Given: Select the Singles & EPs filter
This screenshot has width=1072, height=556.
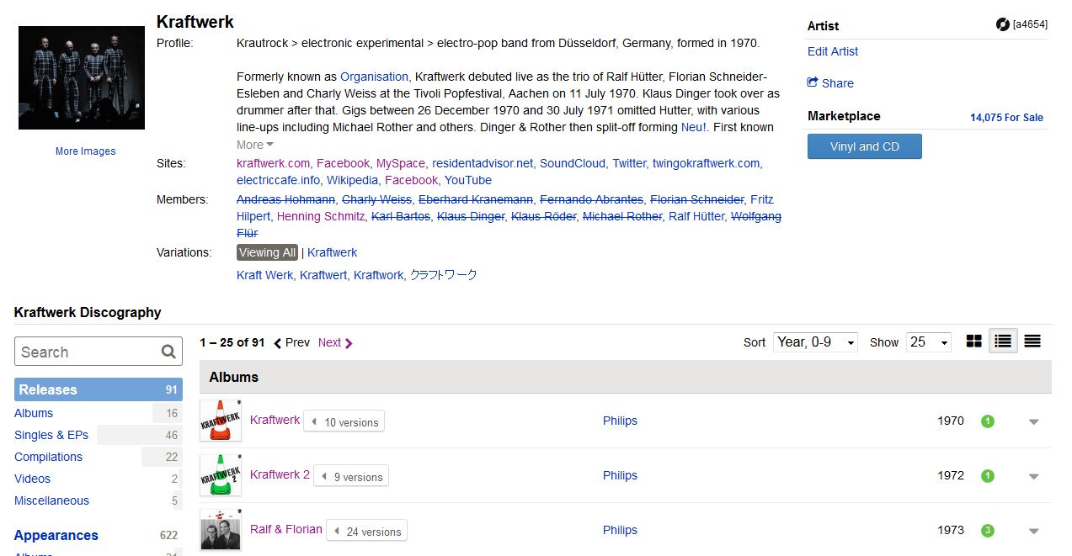Looking at the screenshot, I should click(51, 435).
